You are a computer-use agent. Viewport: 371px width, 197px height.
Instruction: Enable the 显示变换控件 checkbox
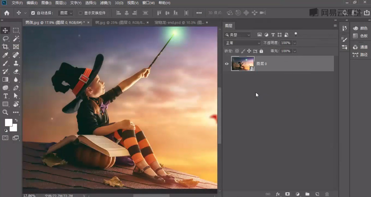80,13
